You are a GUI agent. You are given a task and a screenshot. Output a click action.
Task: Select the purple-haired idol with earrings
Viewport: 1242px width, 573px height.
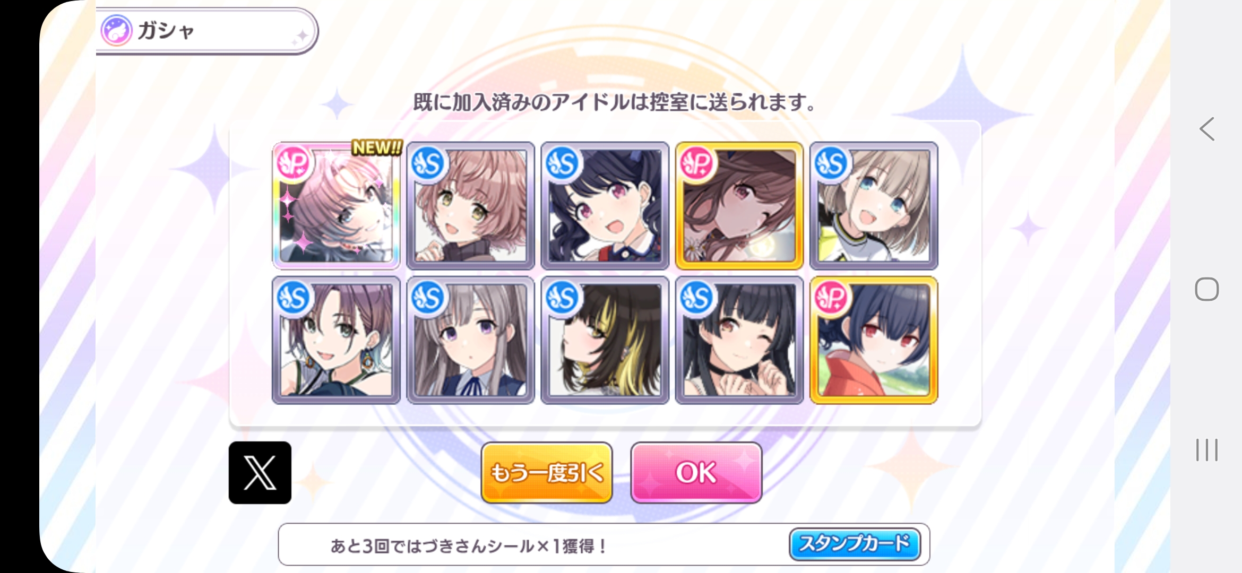(x=337, y=340)
